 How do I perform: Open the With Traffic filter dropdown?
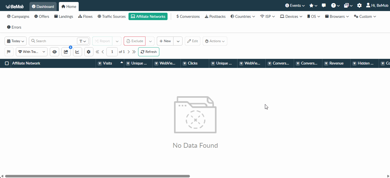point(32,52)
